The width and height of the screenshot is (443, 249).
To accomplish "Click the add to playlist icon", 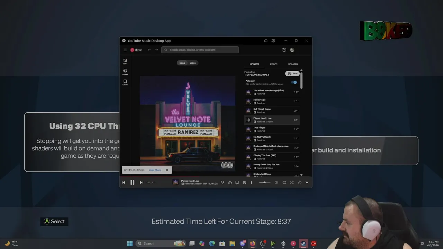I will point(244,182).
